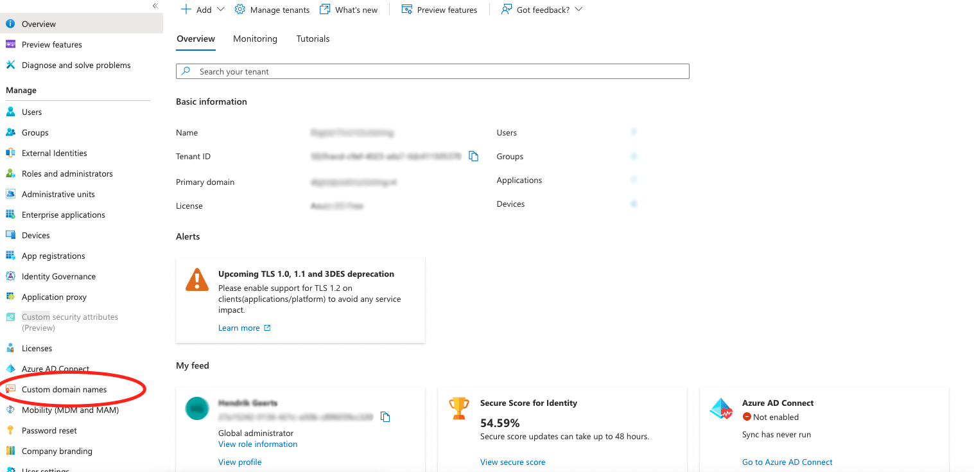The height and width of the screenshot is (472, 974).
Task: Open the View secure score link
Action: click(512, 462)
